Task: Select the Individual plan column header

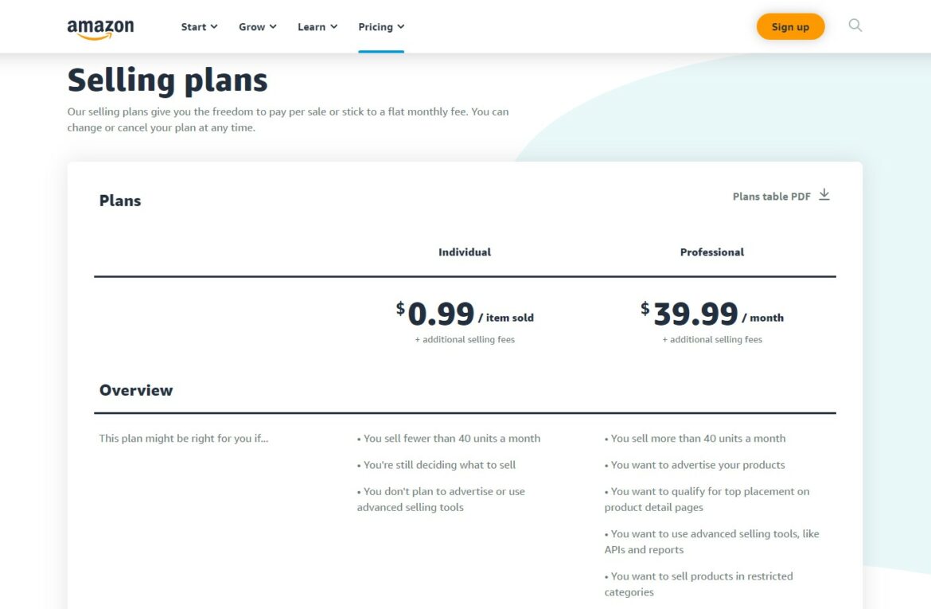Action: pos(465,252)
